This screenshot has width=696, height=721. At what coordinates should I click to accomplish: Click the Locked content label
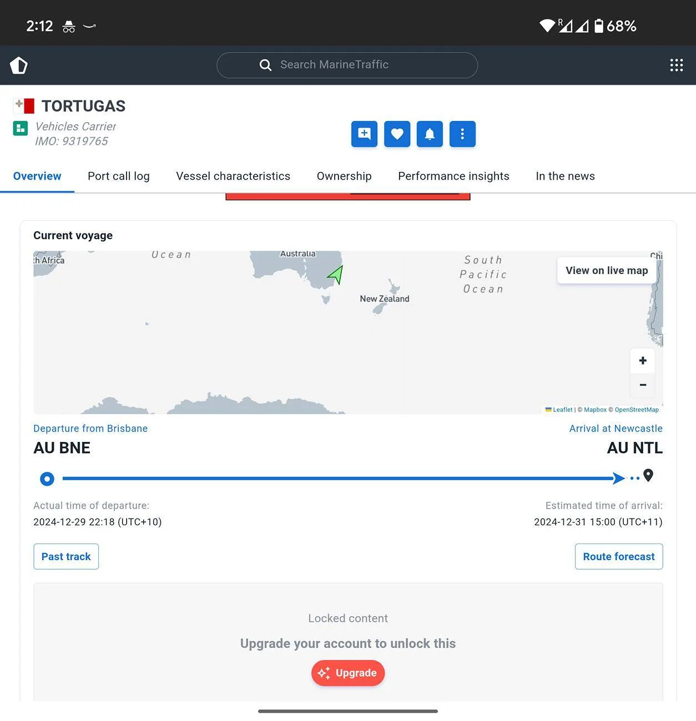(348, 618)
